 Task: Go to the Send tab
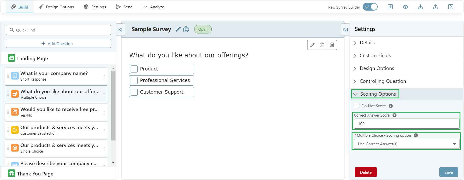click(x=124, y=7)
